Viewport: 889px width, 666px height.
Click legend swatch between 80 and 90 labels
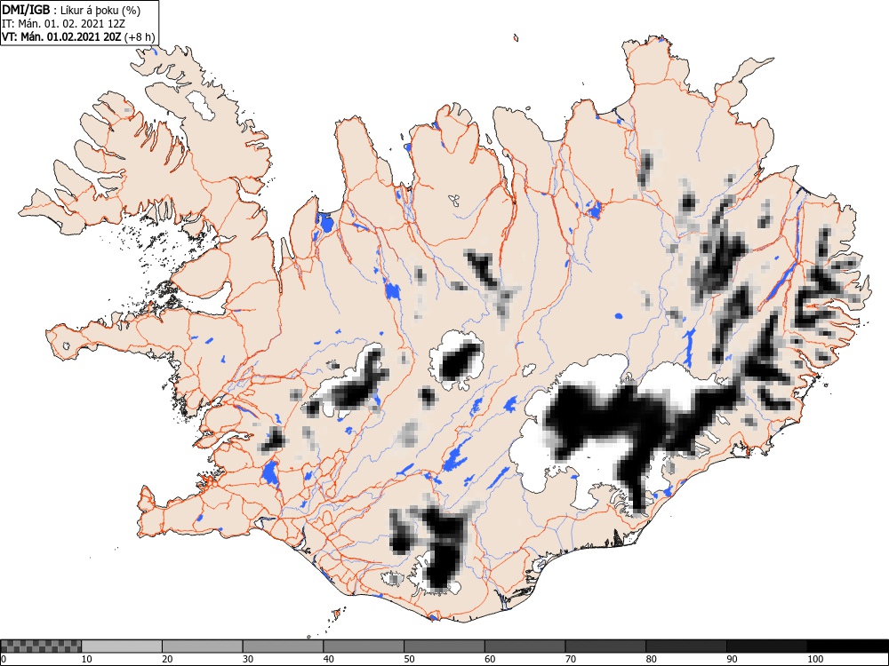[x=685, y=646]
